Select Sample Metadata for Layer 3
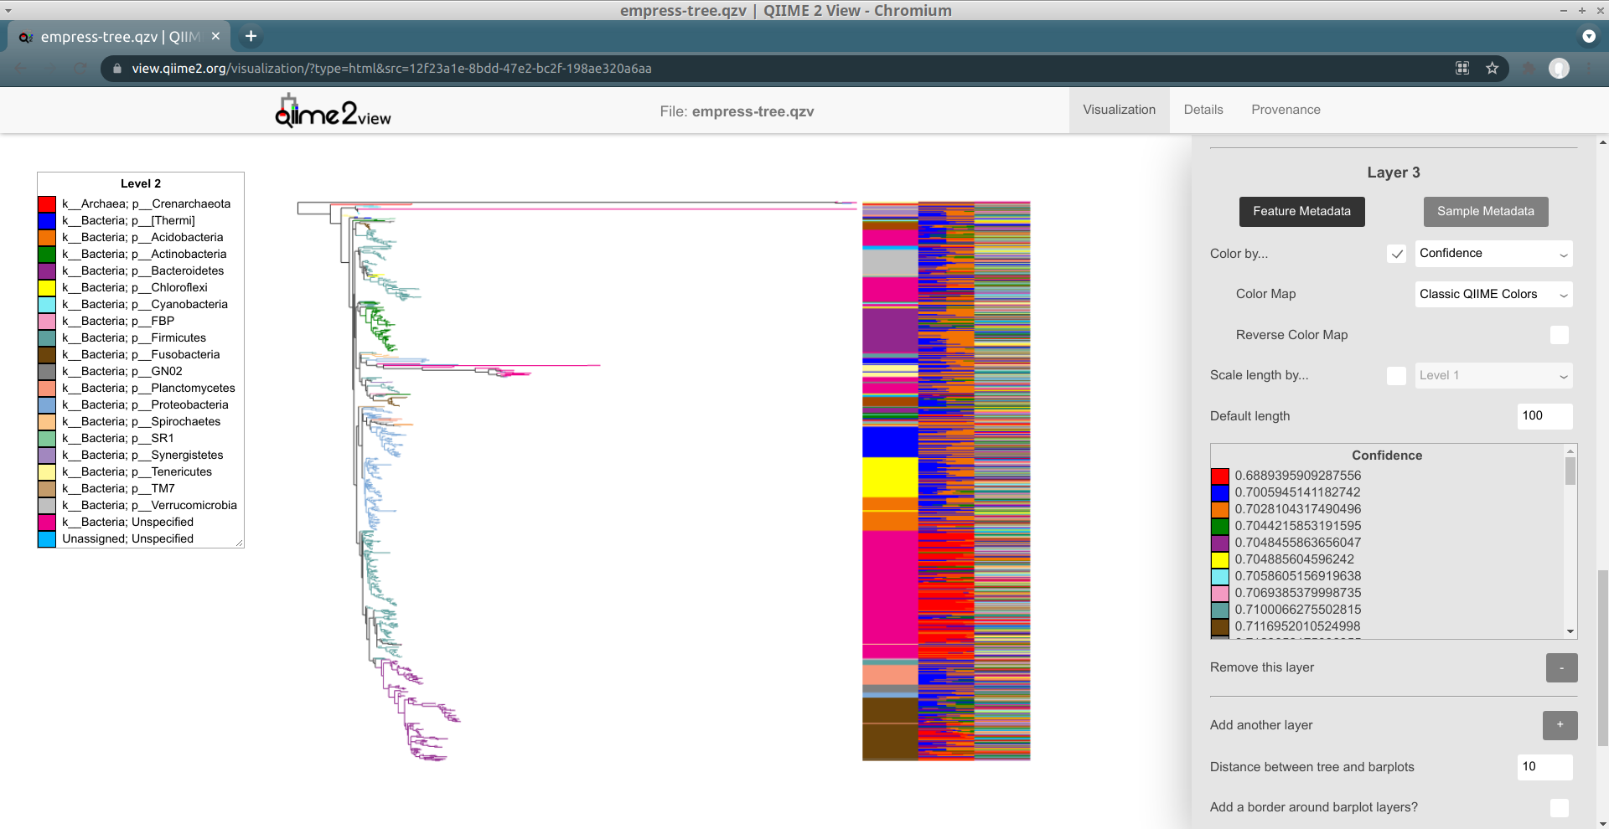The width and height of the screenshot is (1609, 829). [1485, 211]
